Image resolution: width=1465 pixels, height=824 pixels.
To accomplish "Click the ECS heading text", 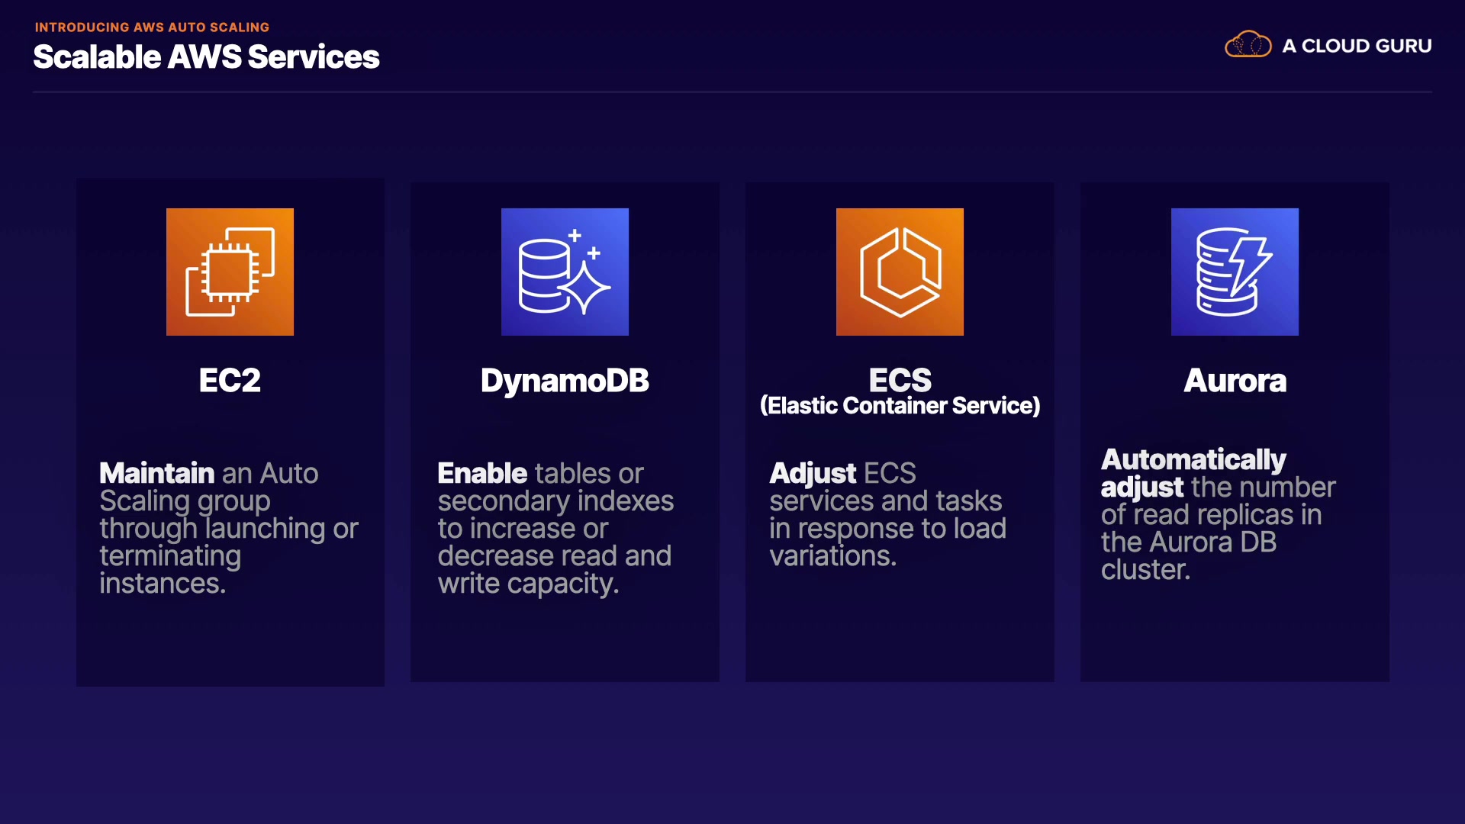I will [900, 379].
